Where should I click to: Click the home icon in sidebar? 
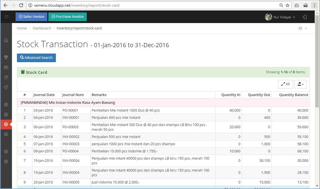tap(6, 40)
